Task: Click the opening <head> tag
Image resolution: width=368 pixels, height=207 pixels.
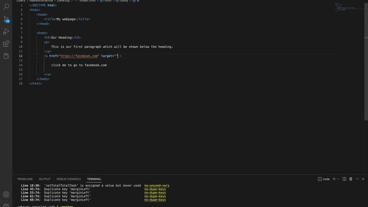Action: pos(42,14)
